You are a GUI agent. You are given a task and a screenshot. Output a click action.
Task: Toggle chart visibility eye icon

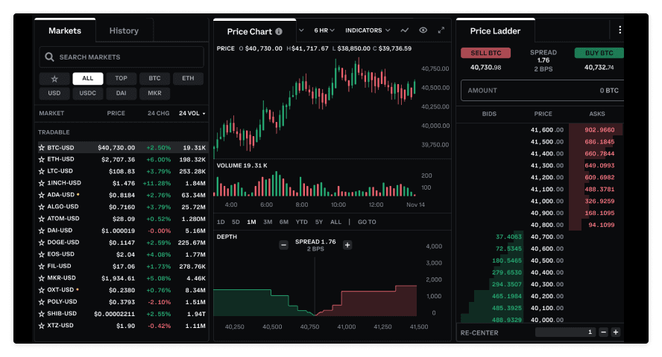(423, 30)
